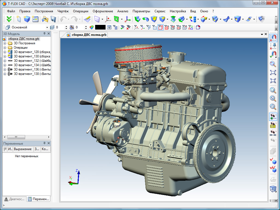Toggle the highlighted face selection filter
Image resolution: width=280 pixels, height=210 pixels.
[161, 27]
